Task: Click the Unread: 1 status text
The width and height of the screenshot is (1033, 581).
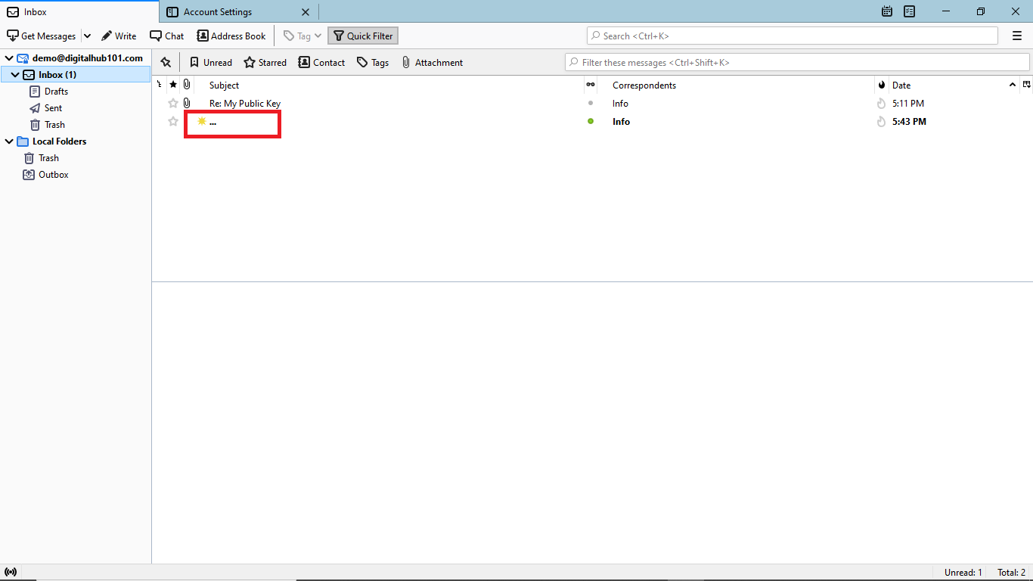Action: pyautogui.click(x=963, y=573)
